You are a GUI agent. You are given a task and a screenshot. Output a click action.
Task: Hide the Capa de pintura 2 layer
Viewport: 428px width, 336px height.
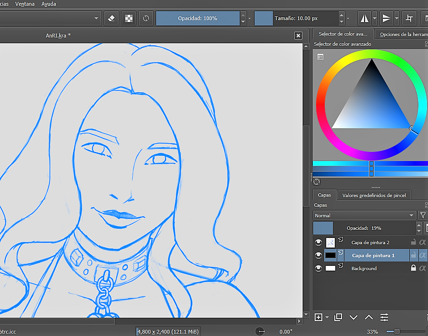click(318, 242)
